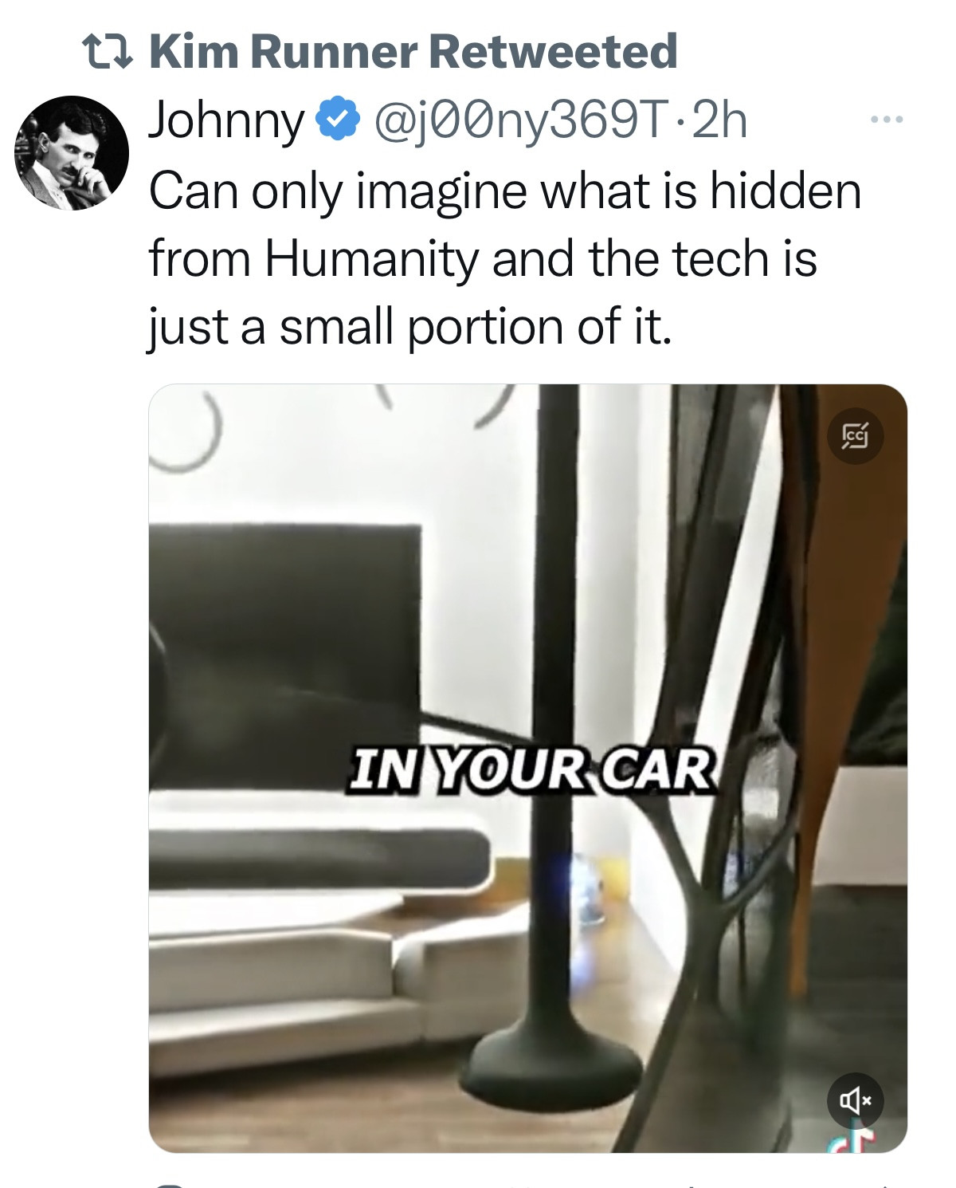Screen dimensions: 956x1188
Task: Tap the retweet arrows icon beside Kim Runner
Action: pyautogui.click(x=109, y=52)
